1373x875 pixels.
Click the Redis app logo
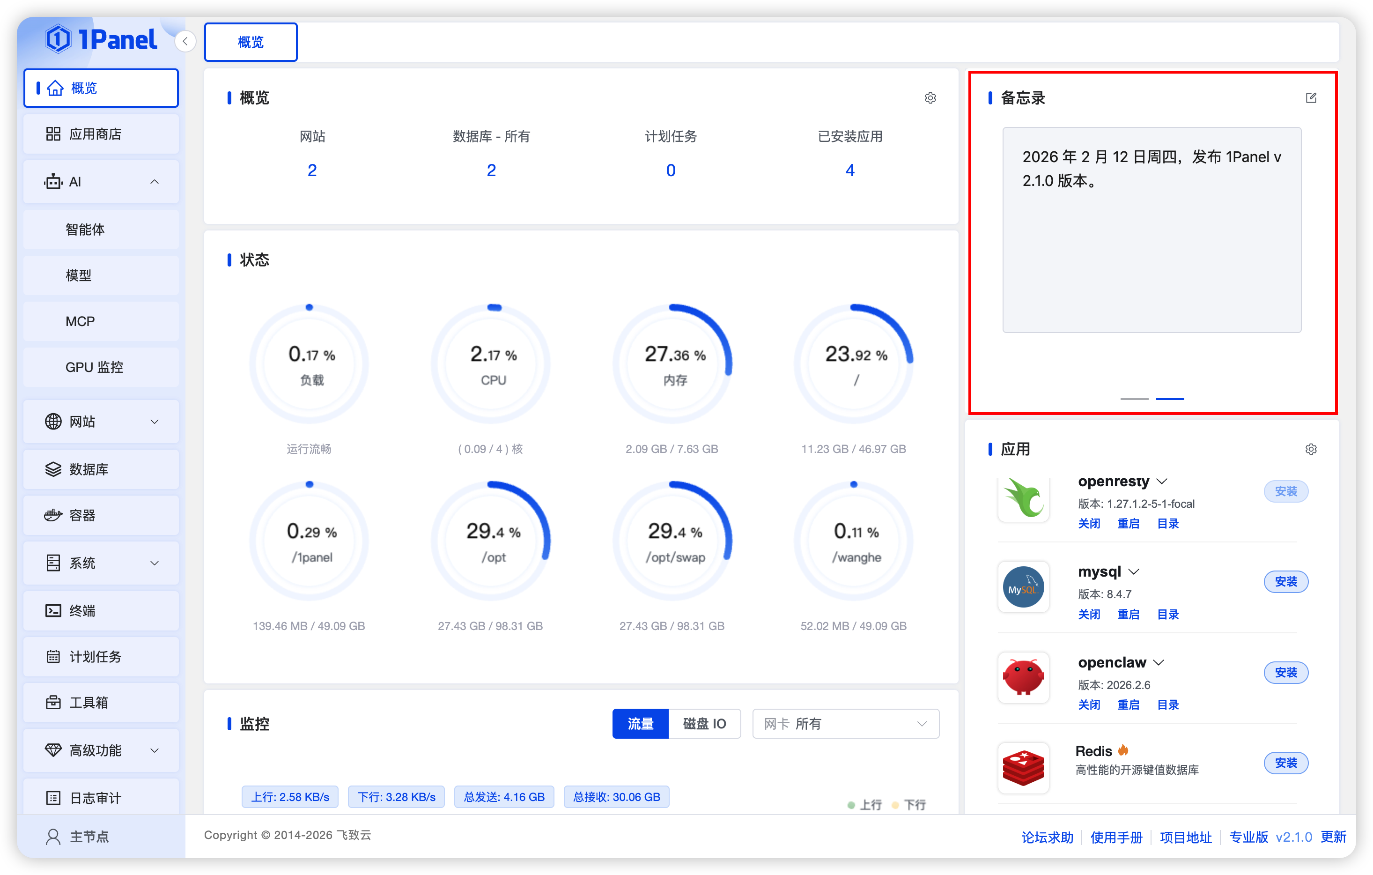[1023, 767]
